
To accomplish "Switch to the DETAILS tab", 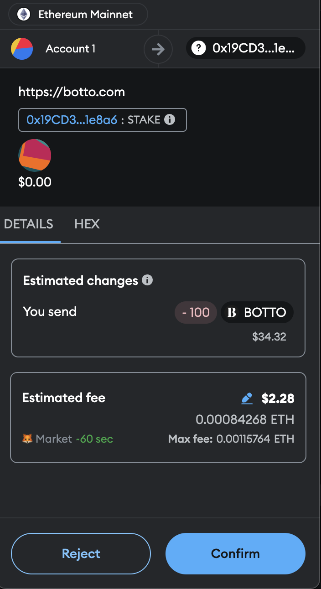I will point(29,224).
